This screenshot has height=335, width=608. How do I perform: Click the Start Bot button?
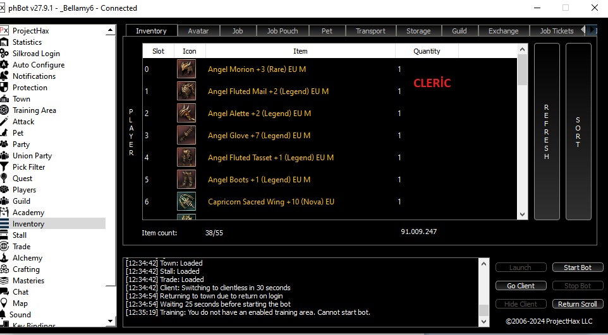coord(578,267)
